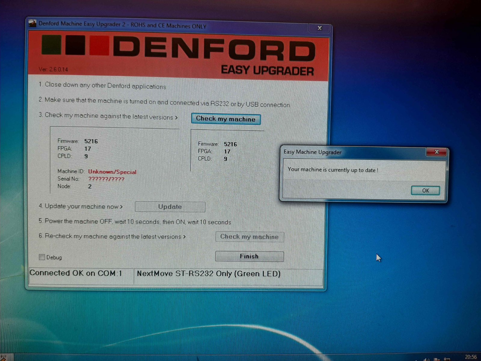Click the top Check my machine button
481x361 pixels.
click(226, 119)
